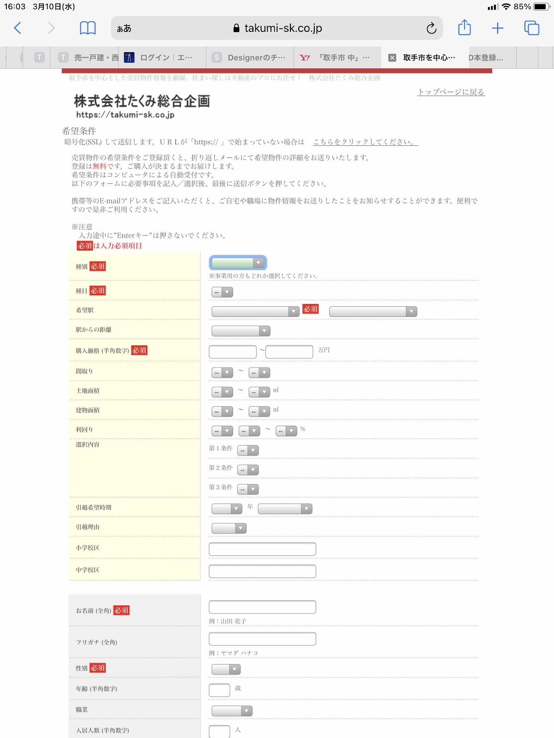
Task: Open the 間取り minimum dropdown
Action: [x=222, y=372]
